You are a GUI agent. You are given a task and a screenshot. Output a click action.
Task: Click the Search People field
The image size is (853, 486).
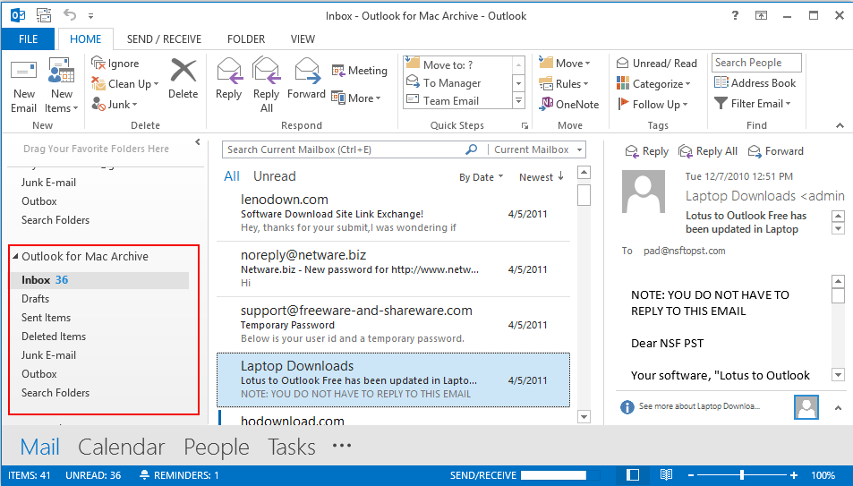756,63
